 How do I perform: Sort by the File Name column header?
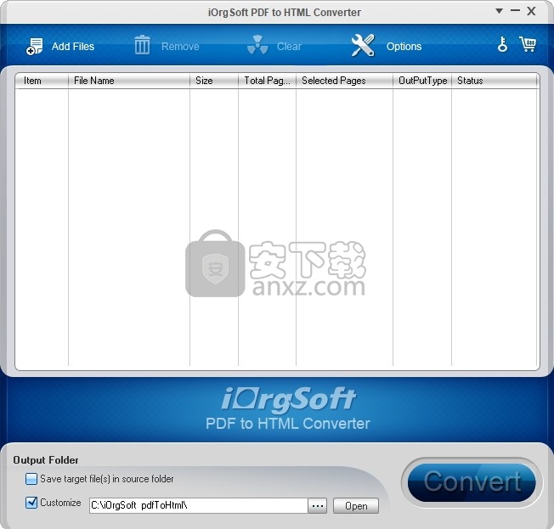129,81
